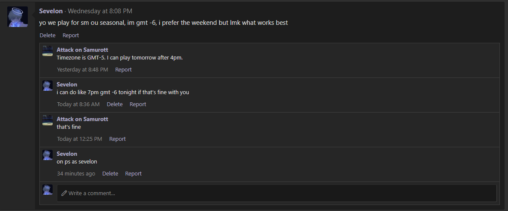
Task: Click Attack on Samurott's avatar beside "that's fine"
Action: [48, 120]
